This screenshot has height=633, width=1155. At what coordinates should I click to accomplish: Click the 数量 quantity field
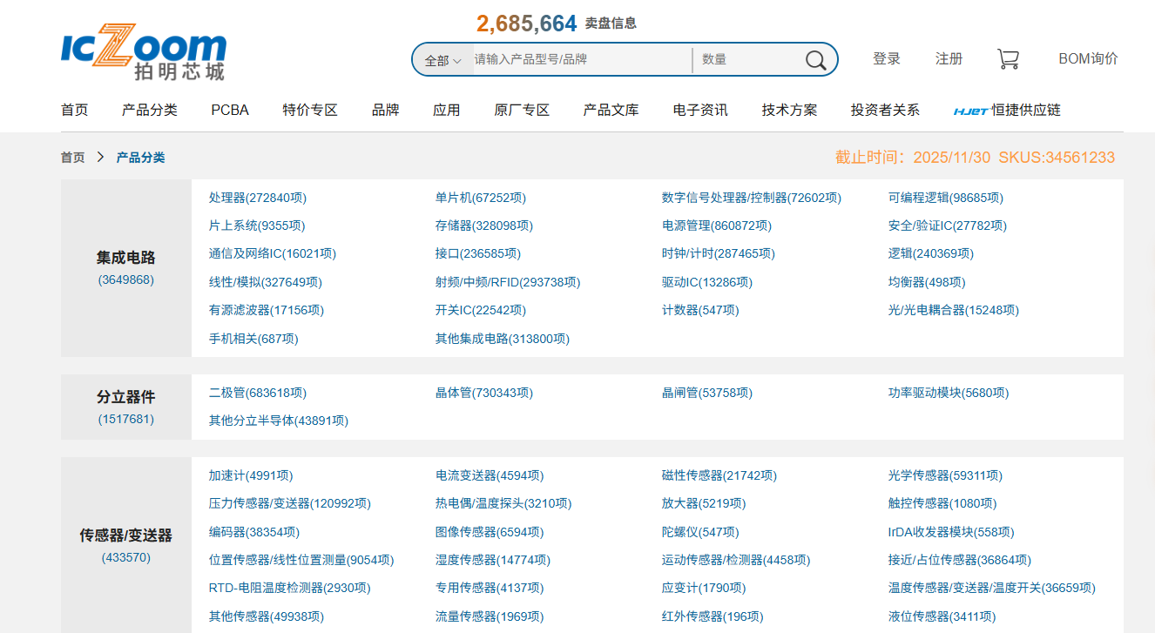747,59
